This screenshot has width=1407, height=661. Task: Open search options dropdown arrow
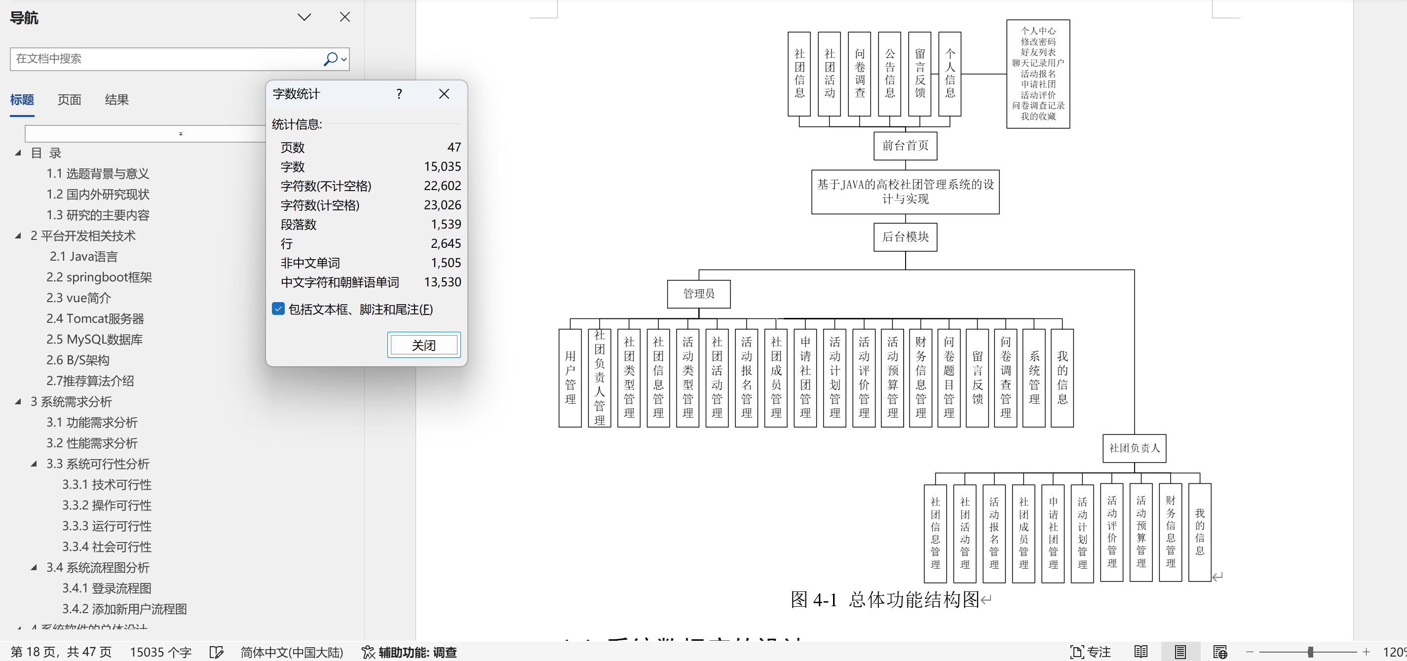pyautogui.click(x=344, y=60)
